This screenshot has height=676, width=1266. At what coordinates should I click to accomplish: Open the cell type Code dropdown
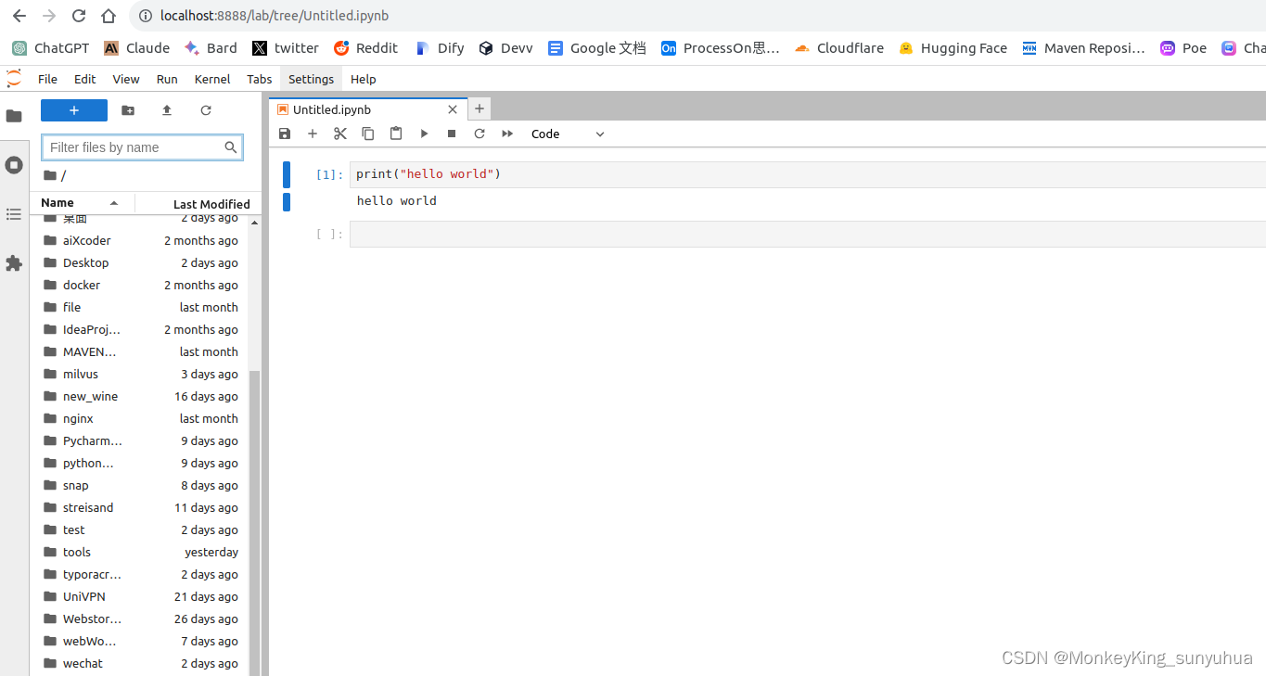[x=568, y=134]
